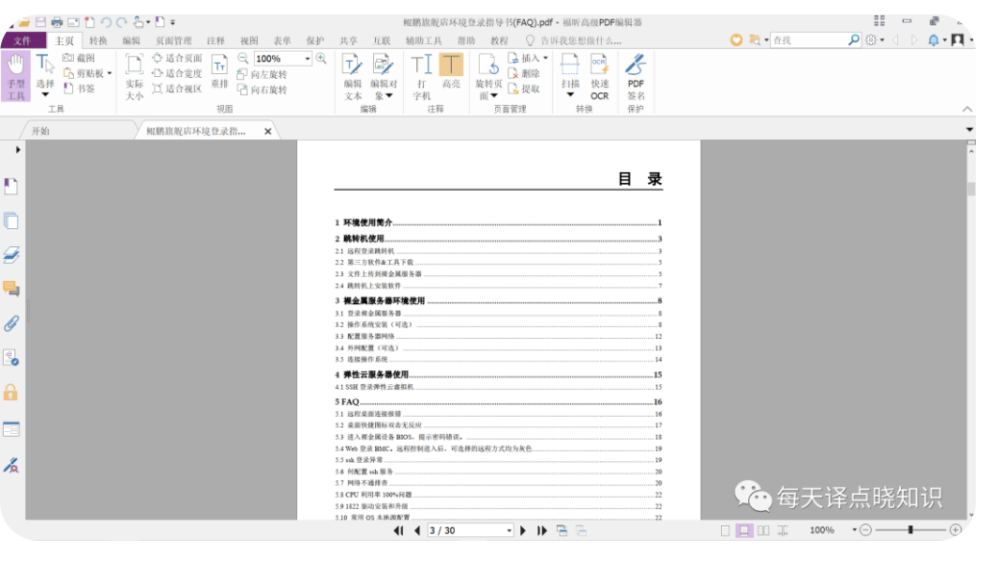Switch to facing pages view in status bar

763,530
